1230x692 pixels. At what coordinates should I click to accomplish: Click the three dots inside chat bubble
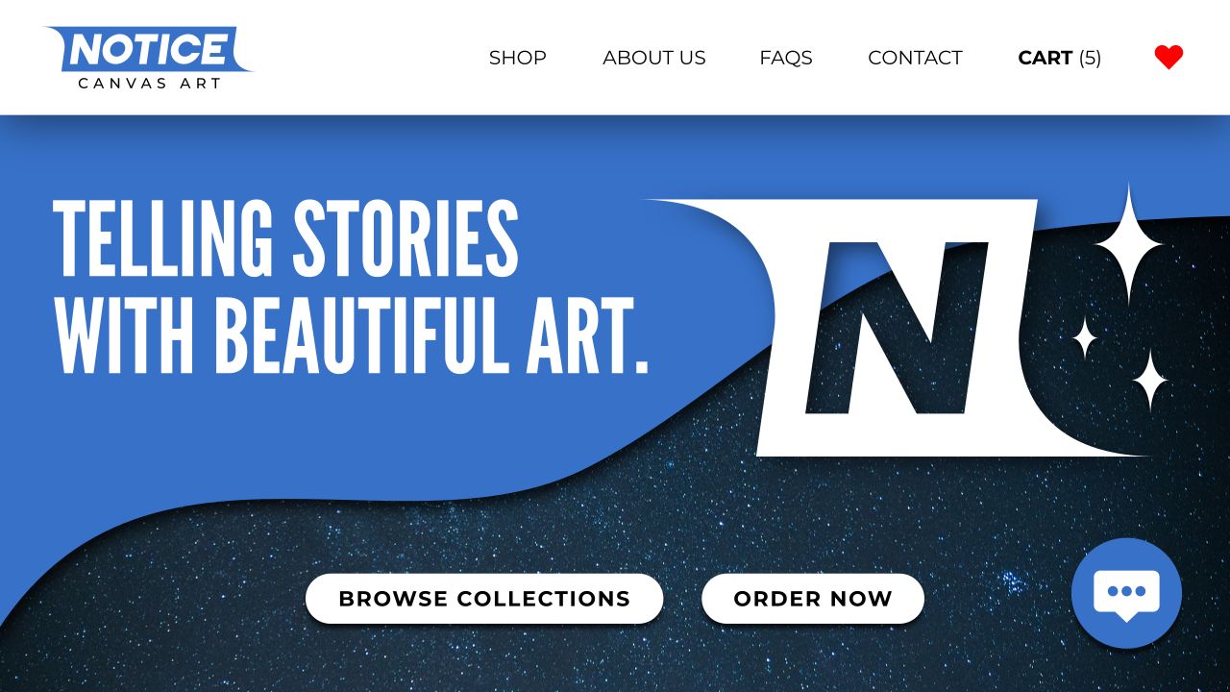(x=1126, y=591)
